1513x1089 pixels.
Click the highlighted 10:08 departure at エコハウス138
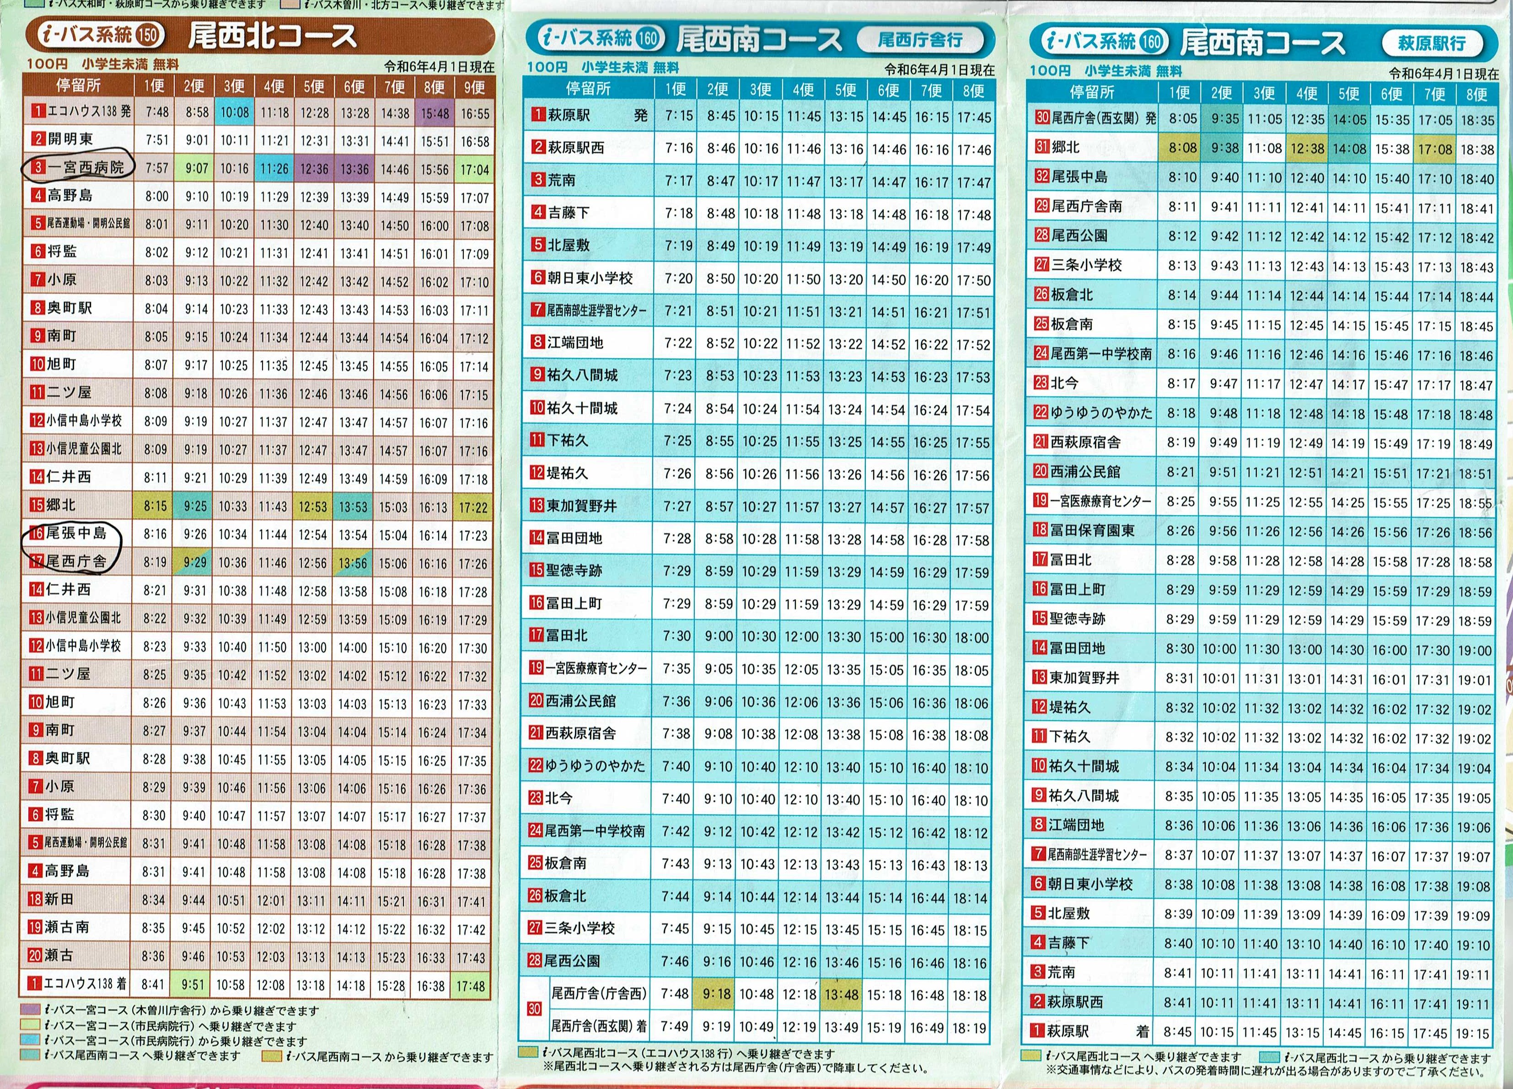[x=234, y=113]
